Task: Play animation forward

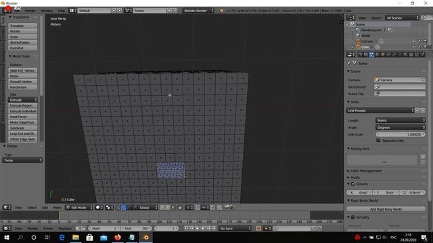Action: 203,228
